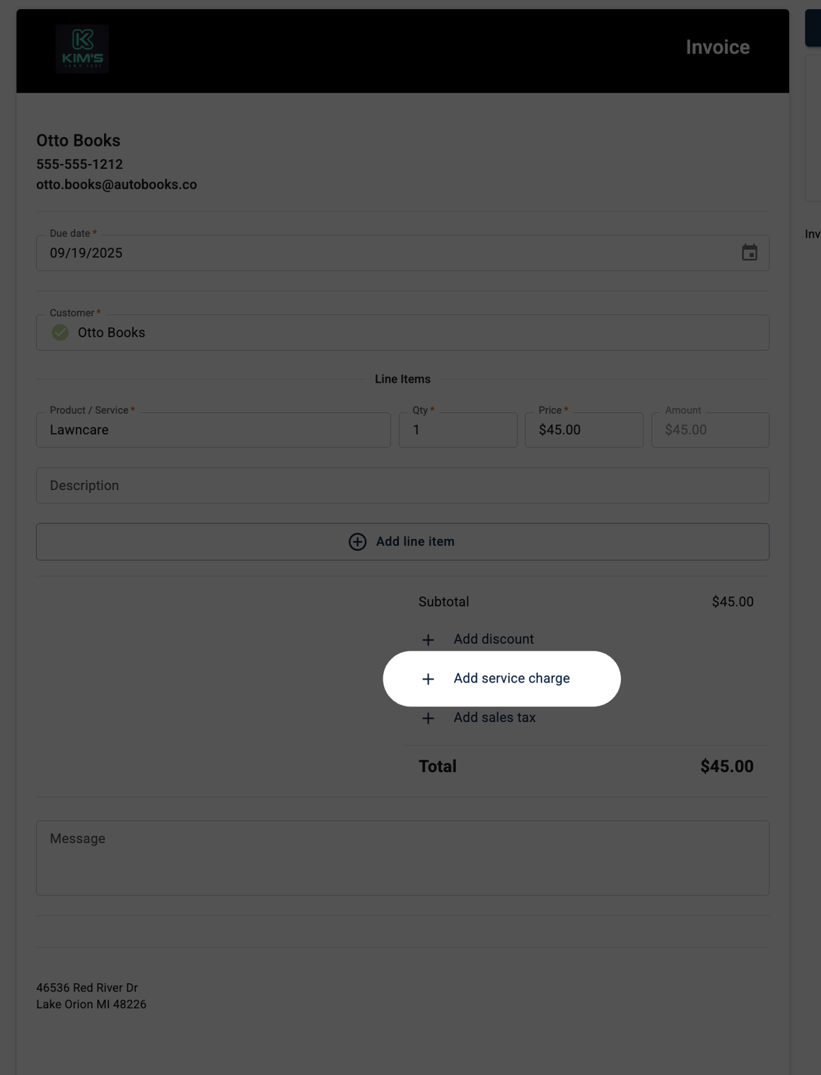
Task: Choose Add sales tax link
Action: (494, 718)
